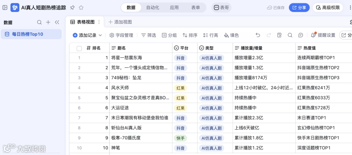Select the cell 红果热度6033万
352x155 pixels.
pos(324,98)
